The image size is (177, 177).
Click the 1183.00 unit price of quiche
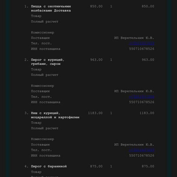click(95, 113)
